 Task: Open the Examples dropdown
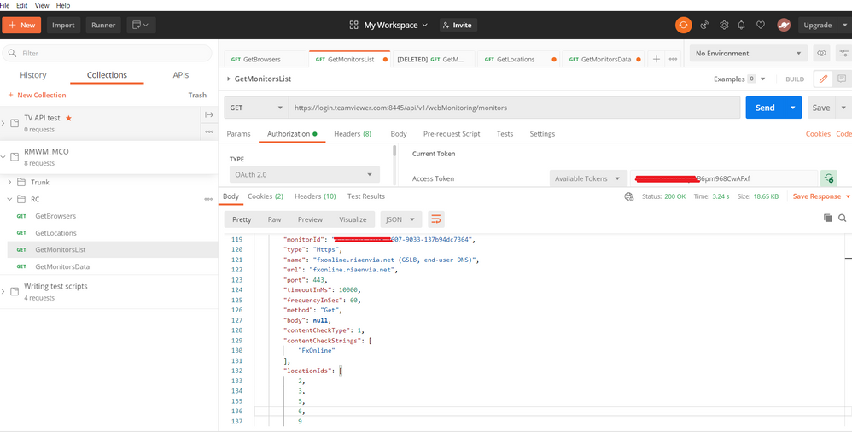739,79
